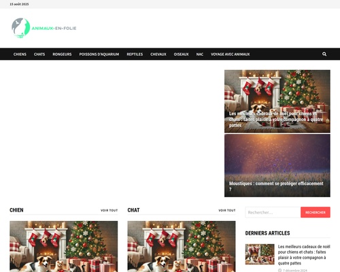The height and width of the screenshot is (272, 340).
Task: Open the Chat section article image
Action: [x=182, y=246]
